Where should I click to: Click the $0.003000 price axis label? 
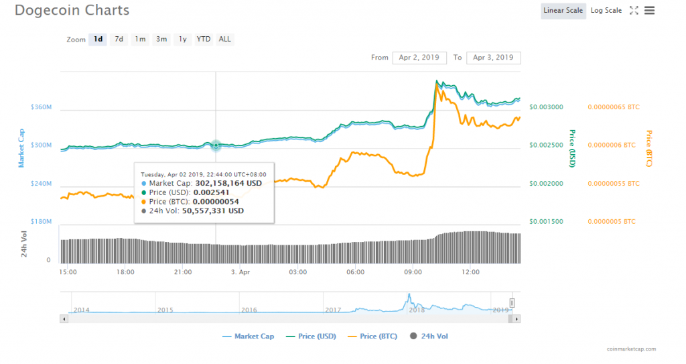pyautogui.click(x=546, y=107)
